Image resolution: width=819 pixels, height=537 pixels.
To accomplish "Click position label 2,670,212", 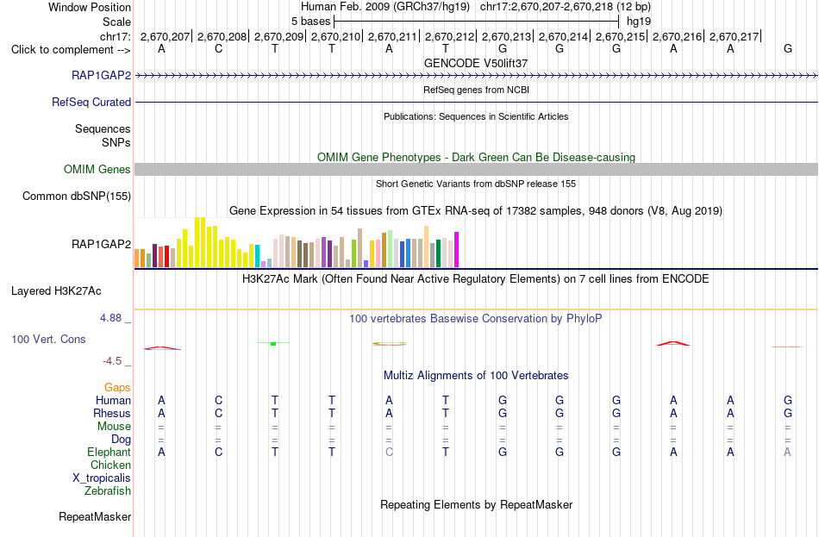I will click(x=449, y=36).
